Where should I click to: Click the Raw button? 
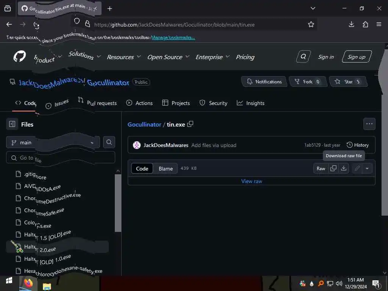[321, 169]
